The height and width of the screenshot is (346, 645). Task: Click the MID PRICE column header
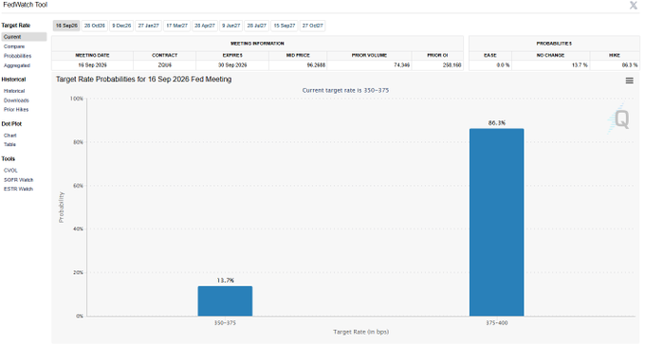coord(298,55)
